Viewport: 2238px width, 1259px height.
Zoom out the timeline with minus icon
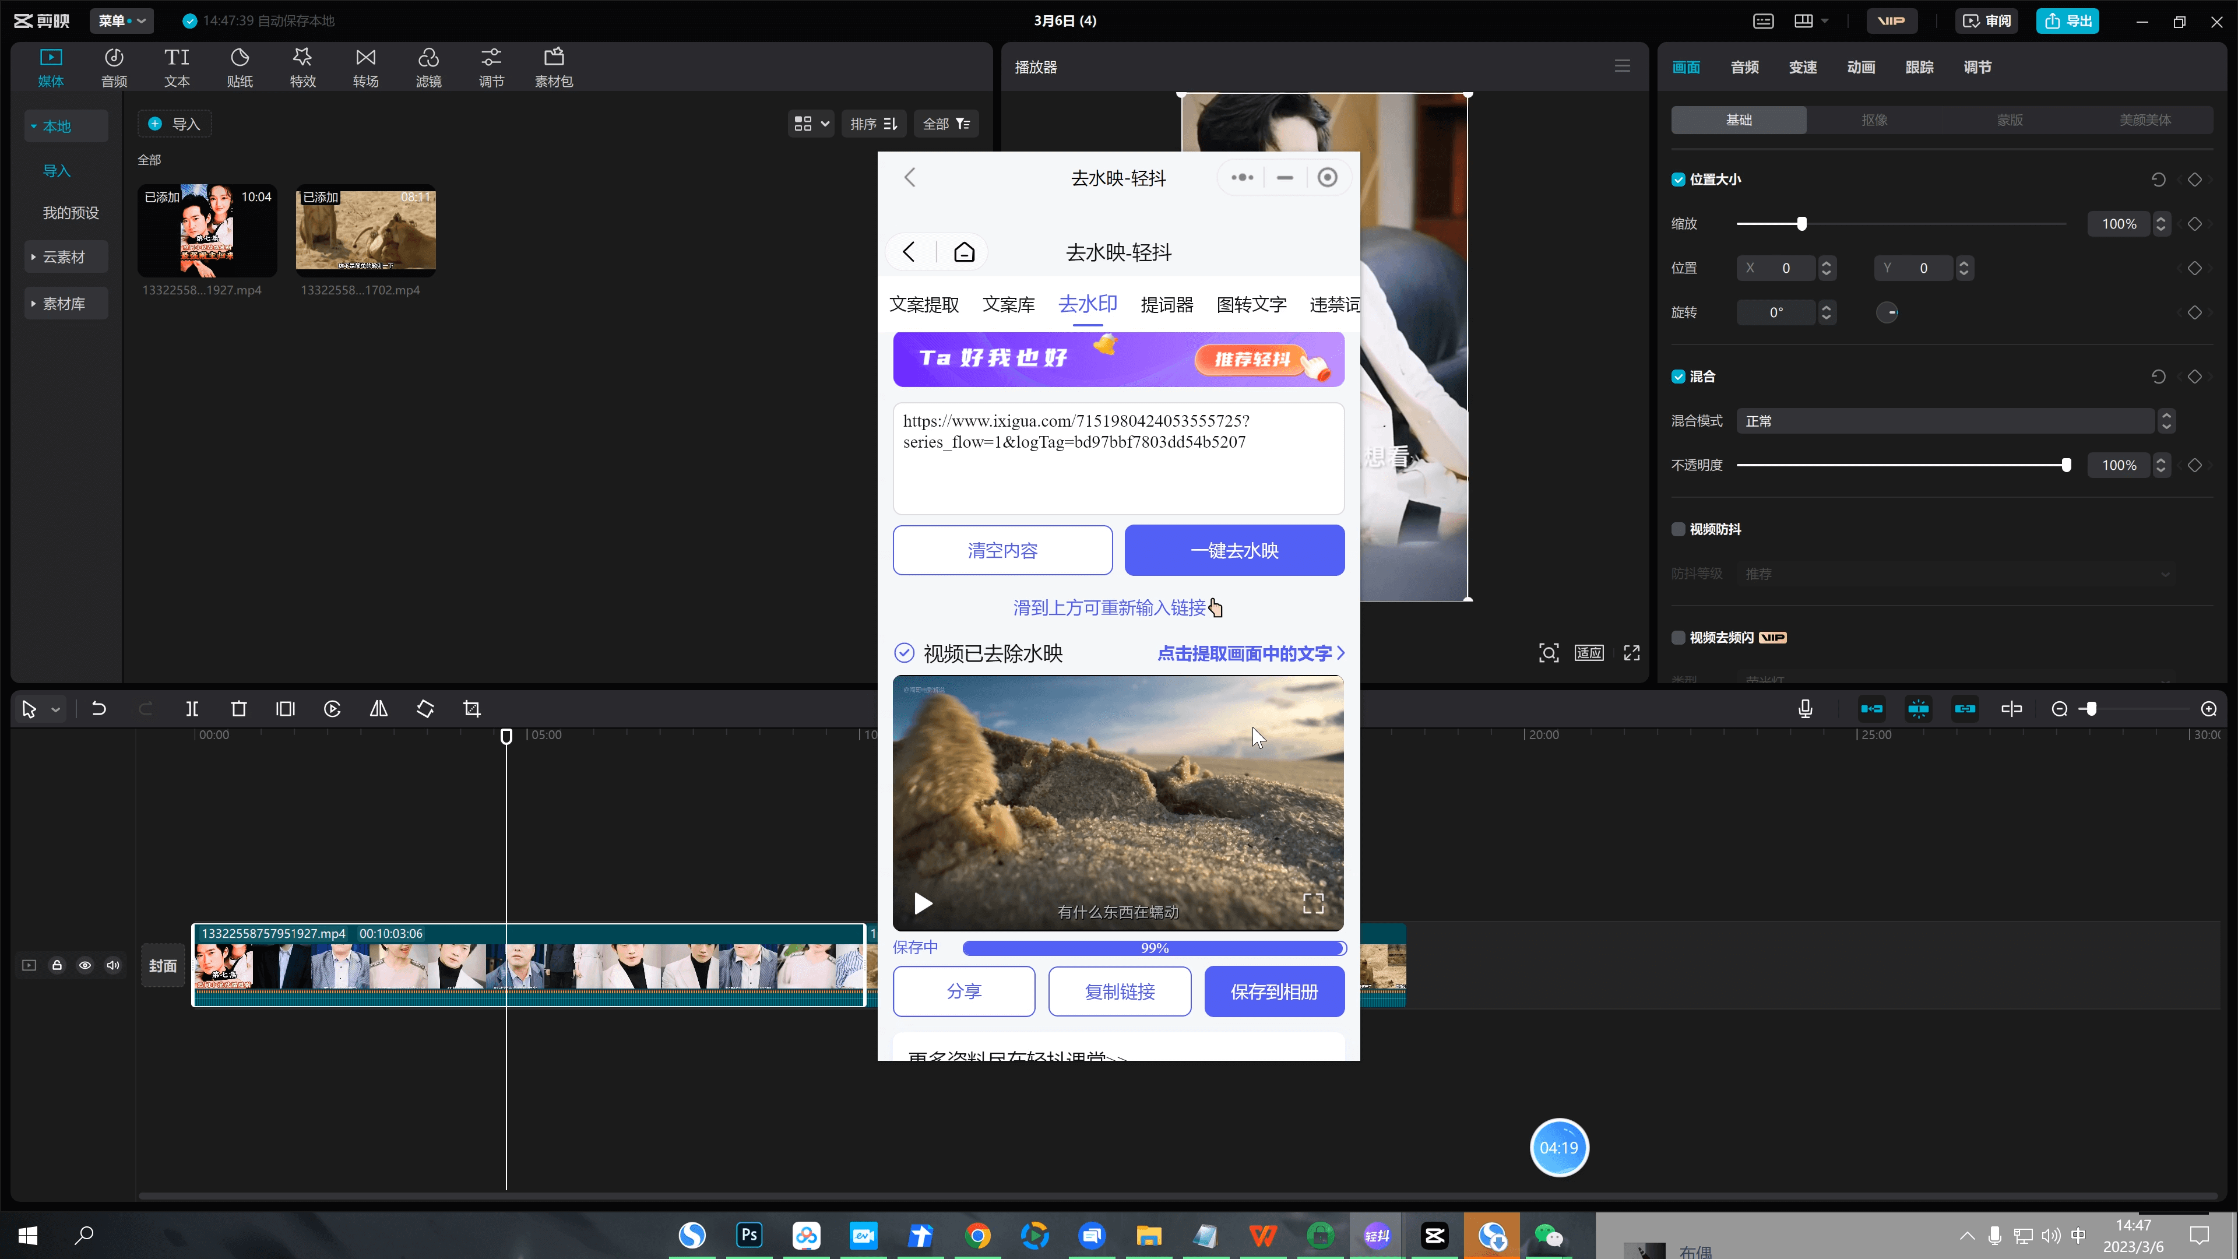click(x=2059, y=709)
